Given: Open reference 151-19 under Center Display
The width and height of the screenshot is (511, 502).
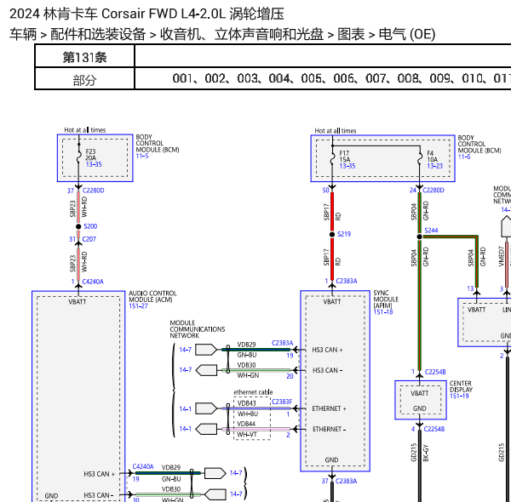Looking at the screenshot, I should pyautogui.click(x=459, y=396).
